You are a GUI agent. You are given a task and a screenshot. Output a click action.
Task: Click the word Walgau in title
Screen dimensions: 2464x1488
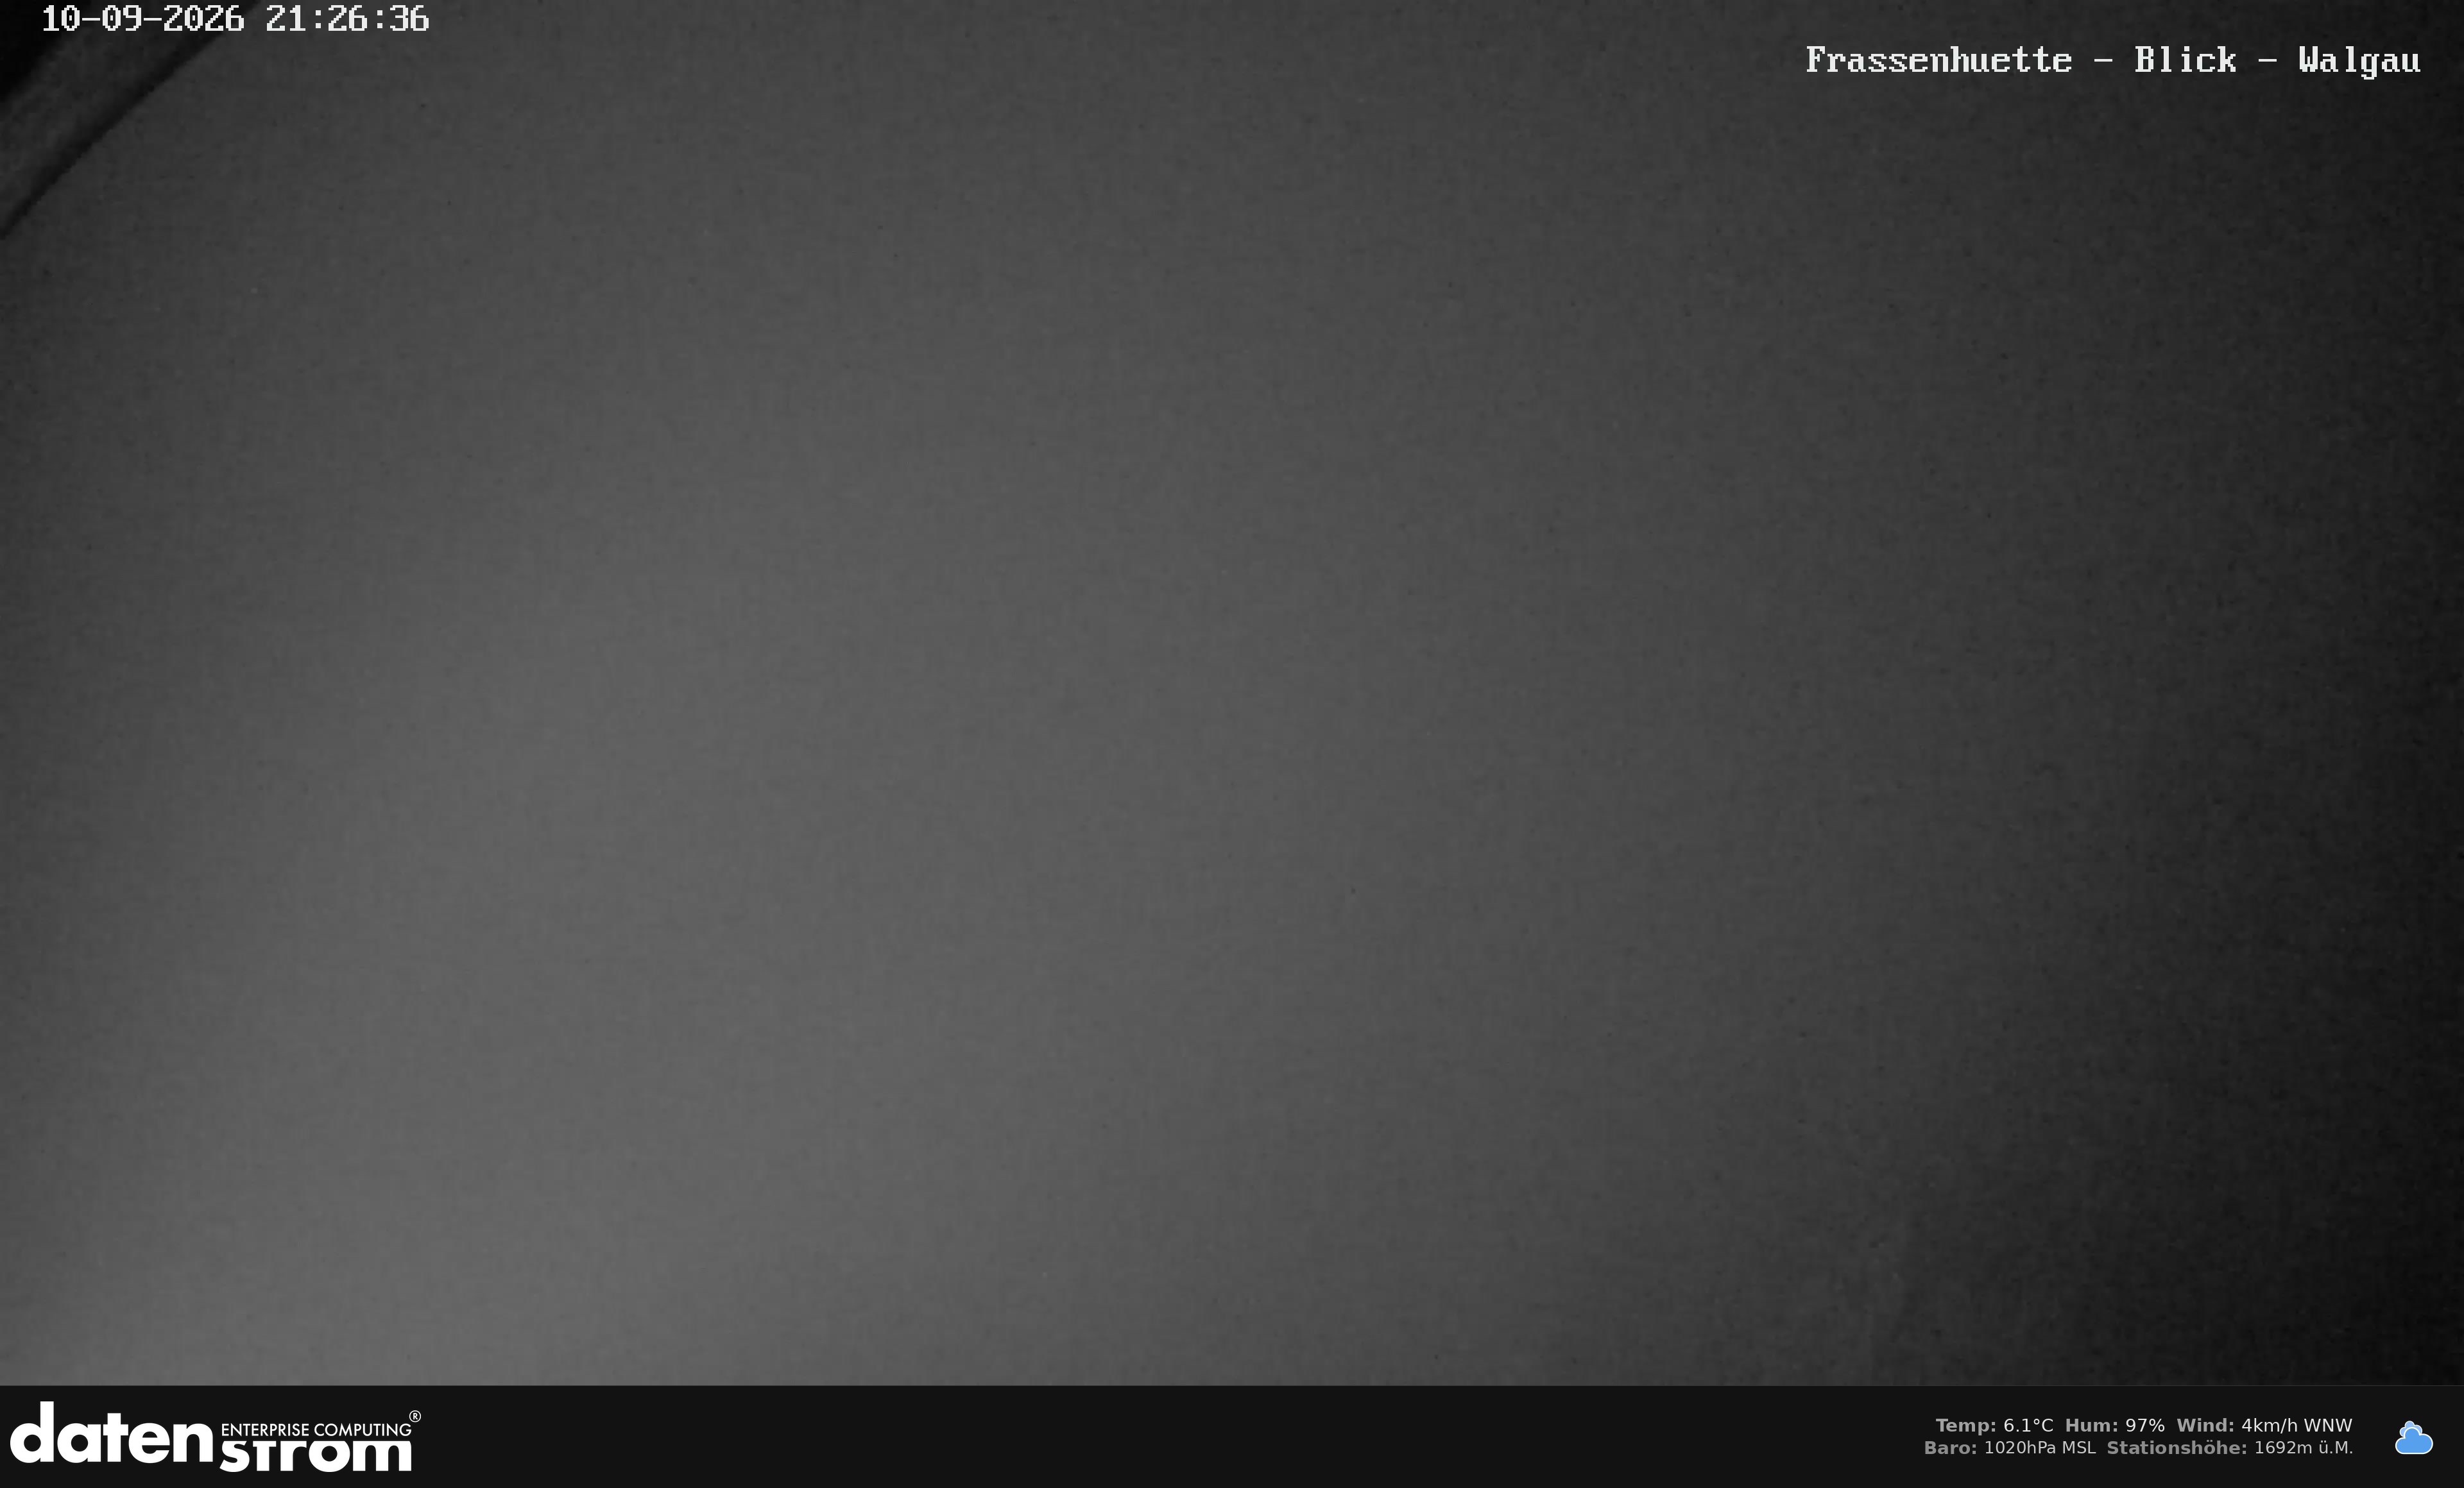[x=2359, y=61]
